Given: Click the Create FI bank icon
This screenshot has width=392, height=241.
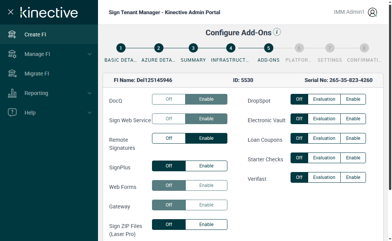Looking at the screenshot, I should click(12, 34).
